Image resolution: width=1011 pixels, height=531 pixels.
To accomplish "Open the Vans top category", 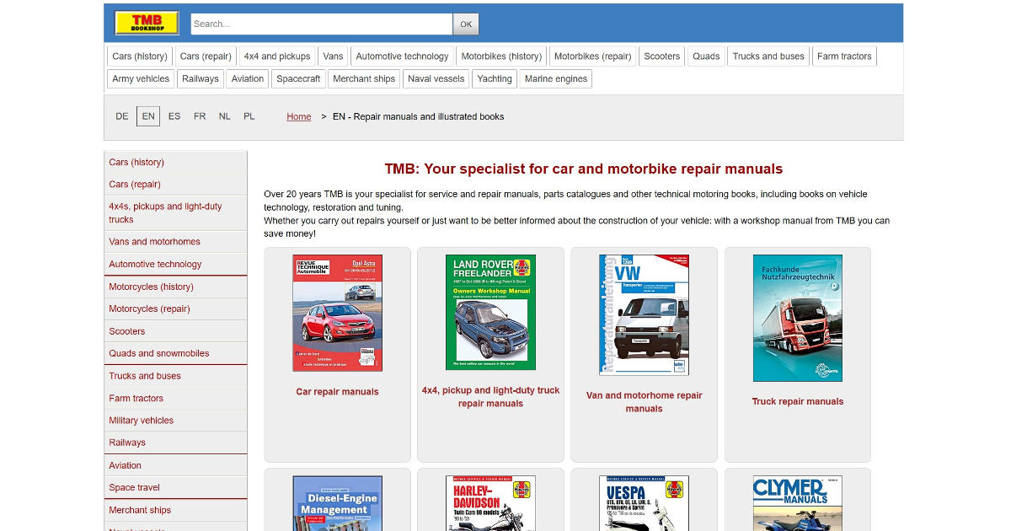I will click(x=333, y=56).
